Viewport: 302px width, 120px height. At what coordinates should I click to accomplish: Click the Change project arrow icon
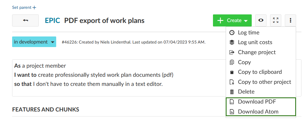[232, 52]
